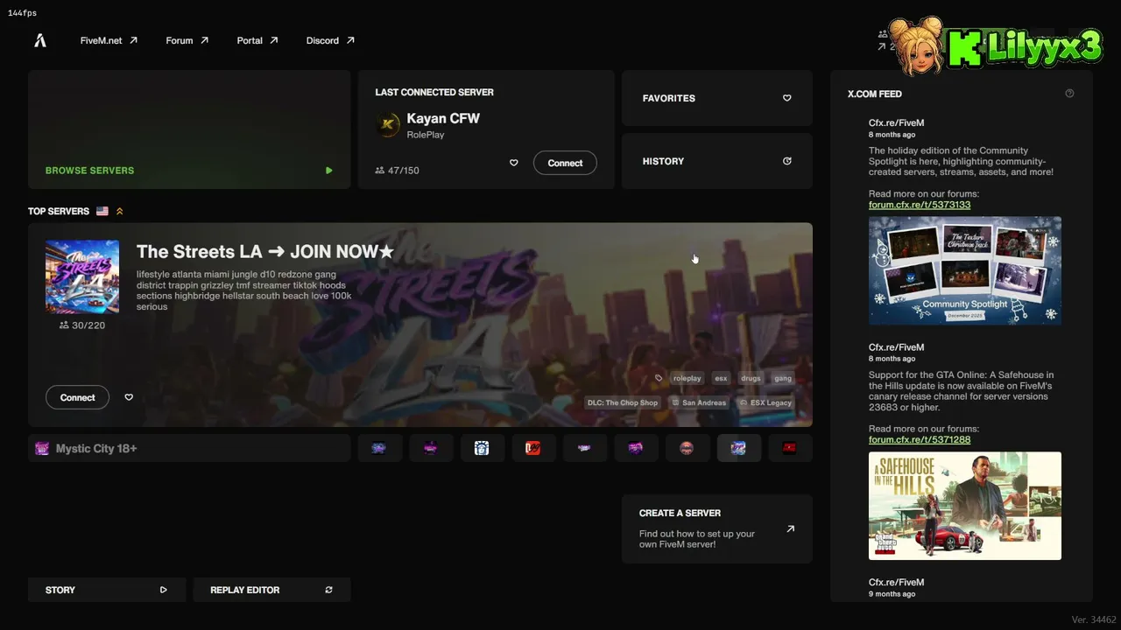Click the Favorites heart icon

786,98
